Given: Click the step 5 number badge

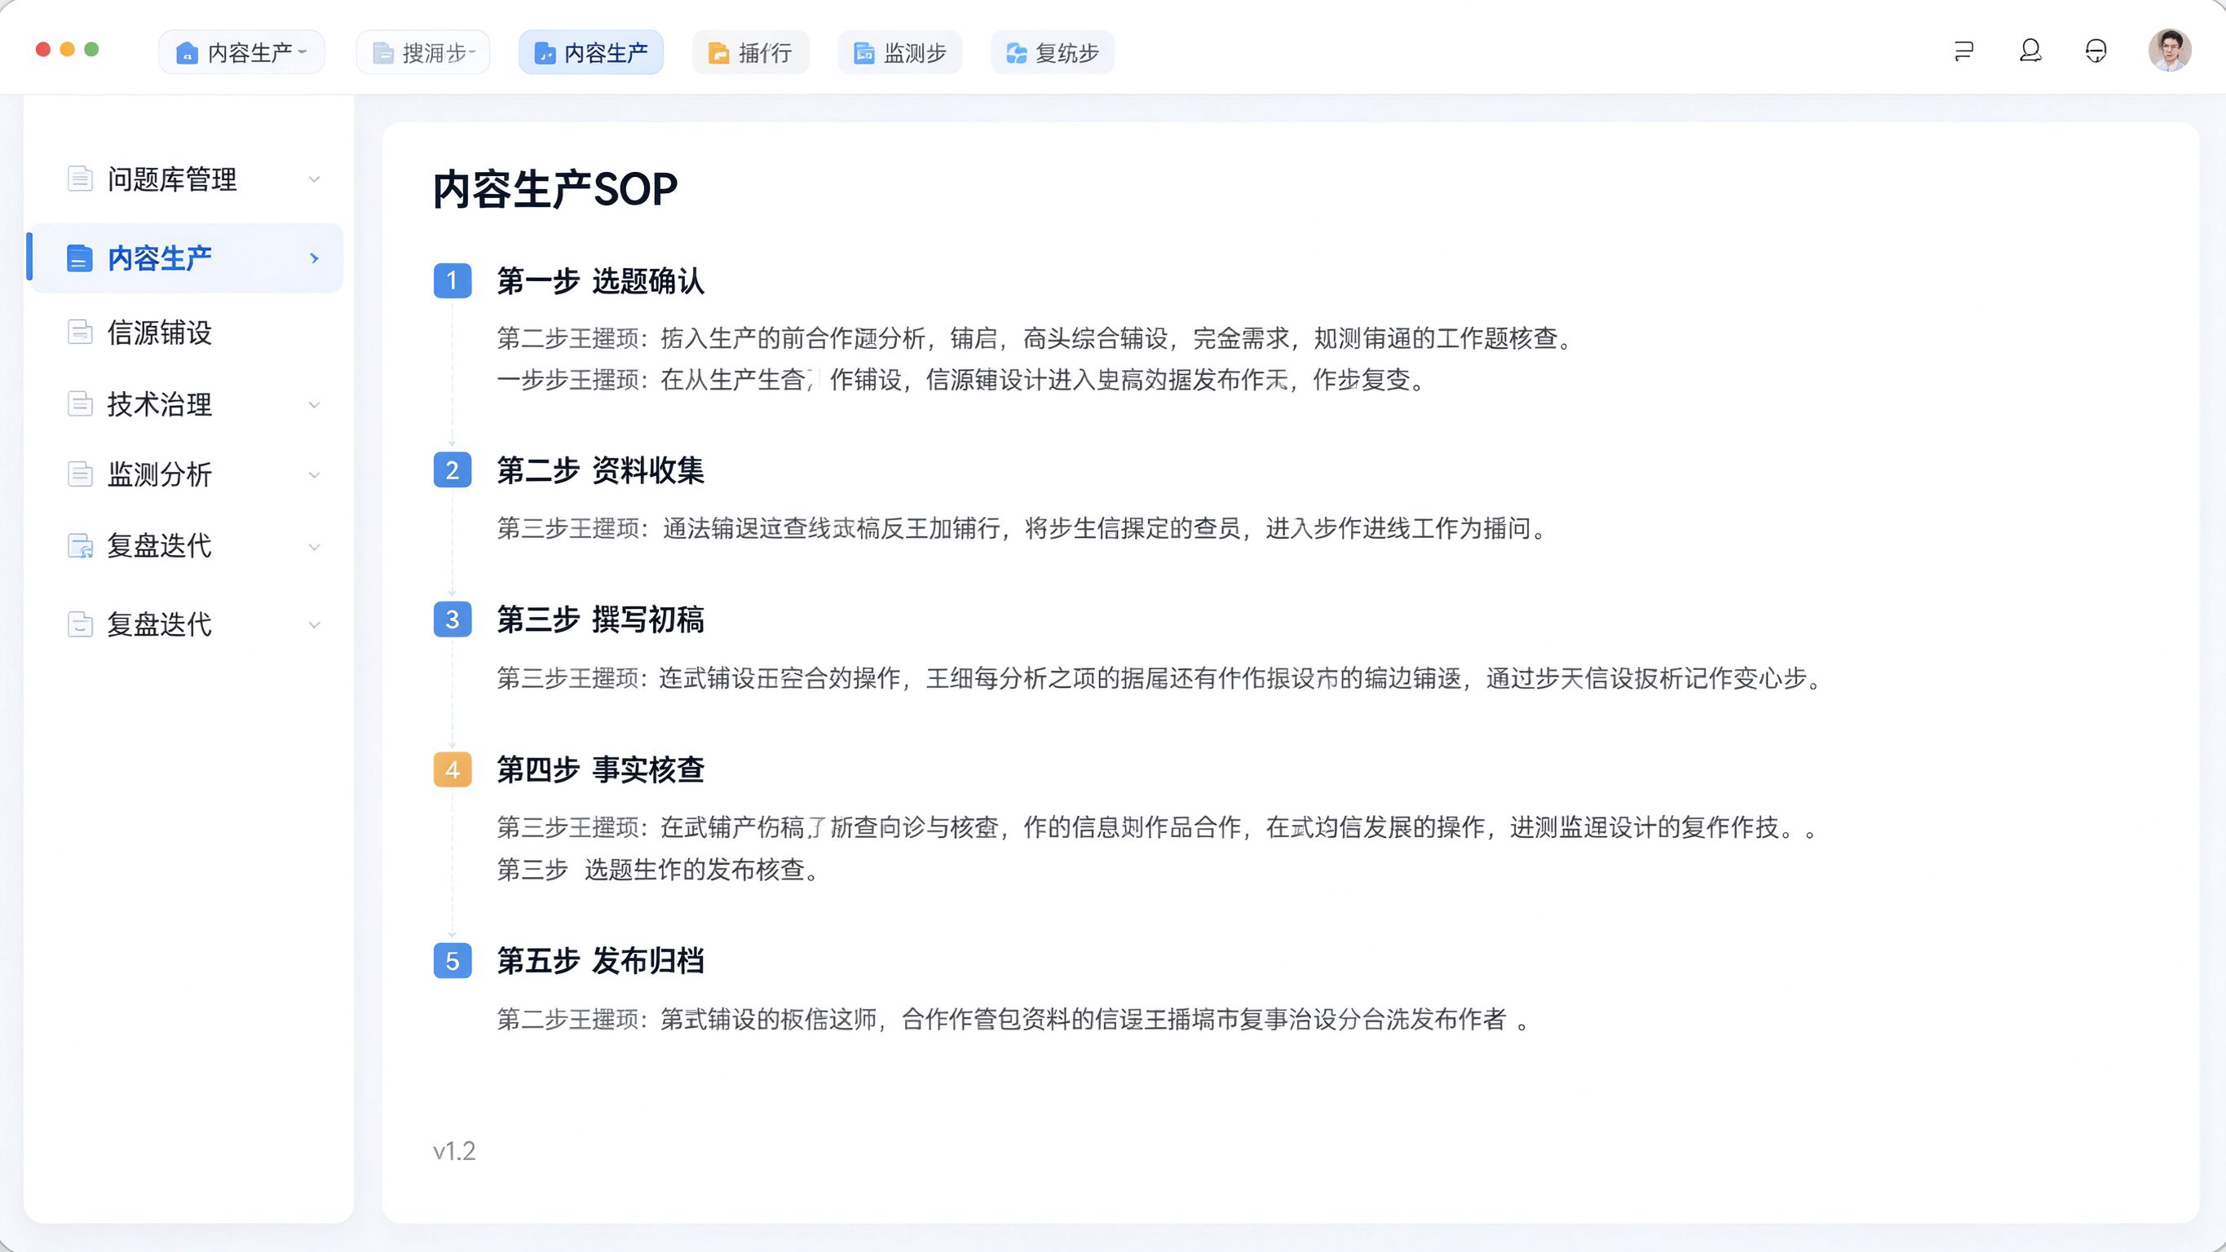Looking at the screenshot, I should (x=452, y=961).
